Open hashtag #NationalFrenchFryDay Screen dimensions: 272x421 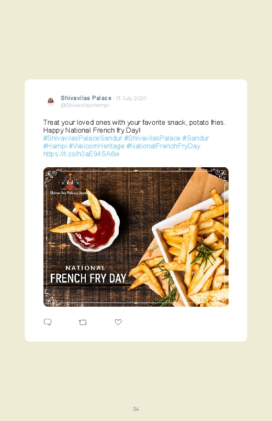point(163,146)
